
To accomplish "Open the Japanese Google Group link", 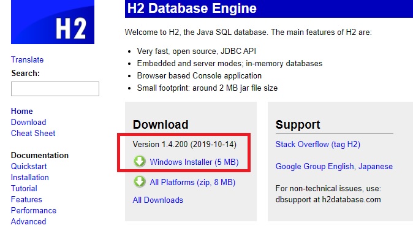I will pyautogui.click(x=376, y=167).
